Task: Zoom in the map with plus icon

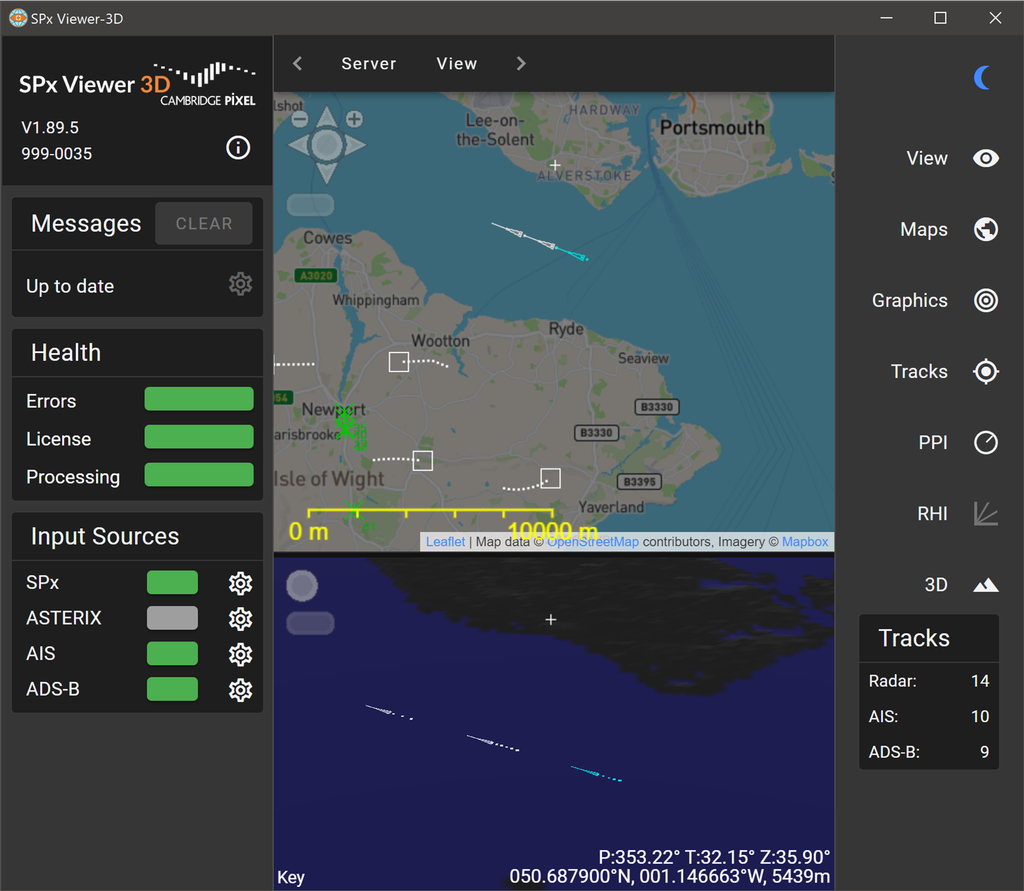Action: tap(354, 119)
